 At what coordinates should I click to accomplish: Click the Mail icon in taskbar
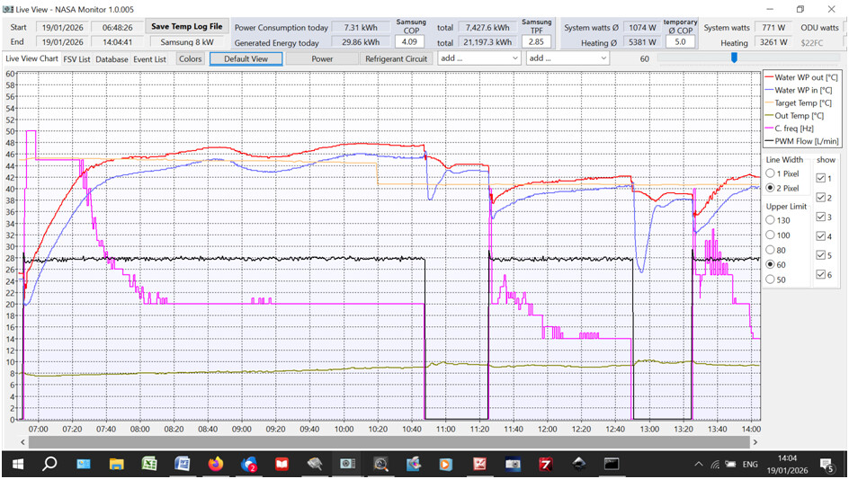click(x=84, y=464)
